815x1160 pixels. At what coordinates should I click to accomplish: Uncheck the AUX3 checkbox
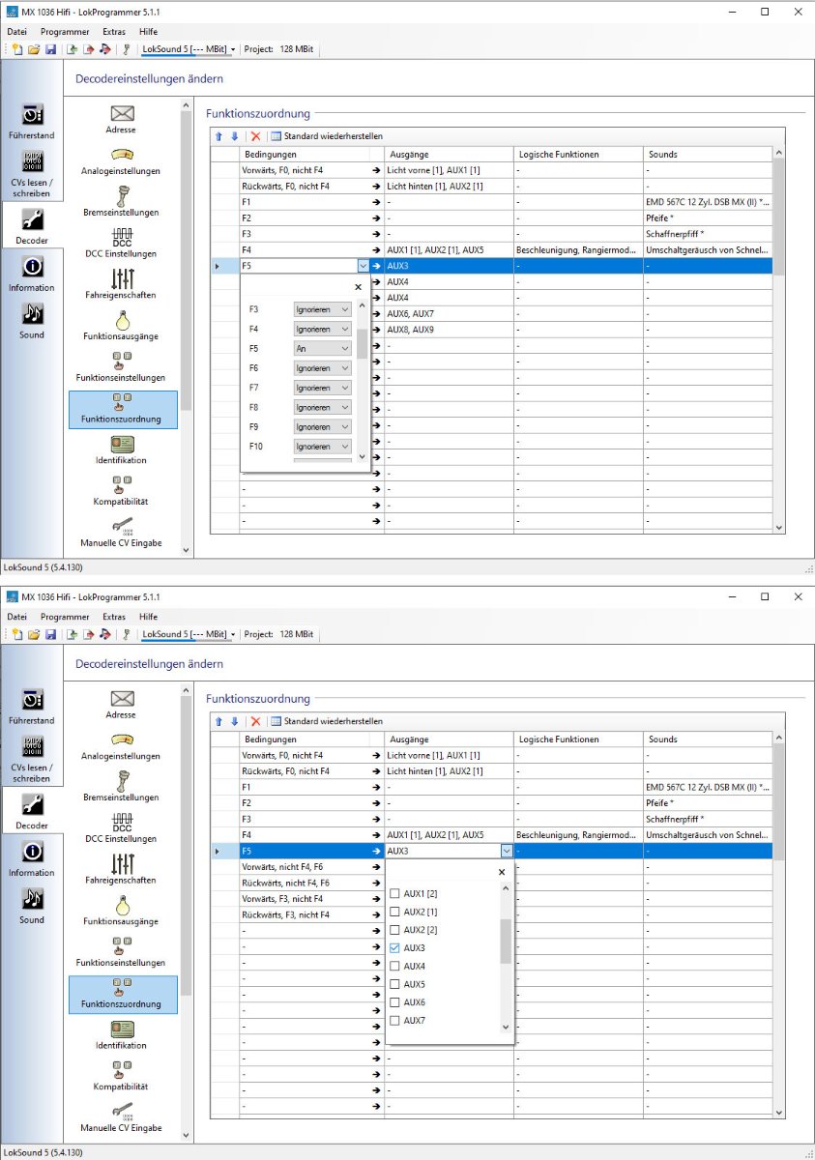[x=394, y=948]
